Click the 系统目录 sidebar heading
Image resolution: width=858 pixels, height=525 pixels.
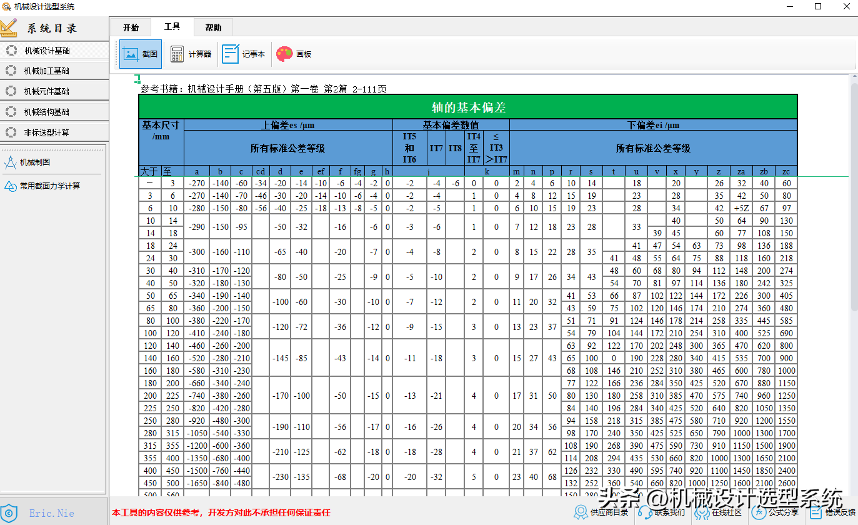(x=52, y=29)
